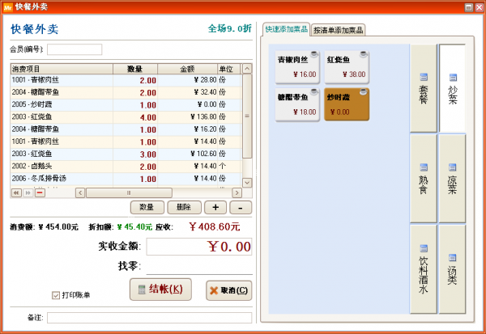This screenshot has height=334, width=486.
Task: Select the ¥136.80 红烧鱼 row
Action: point(126,117)
